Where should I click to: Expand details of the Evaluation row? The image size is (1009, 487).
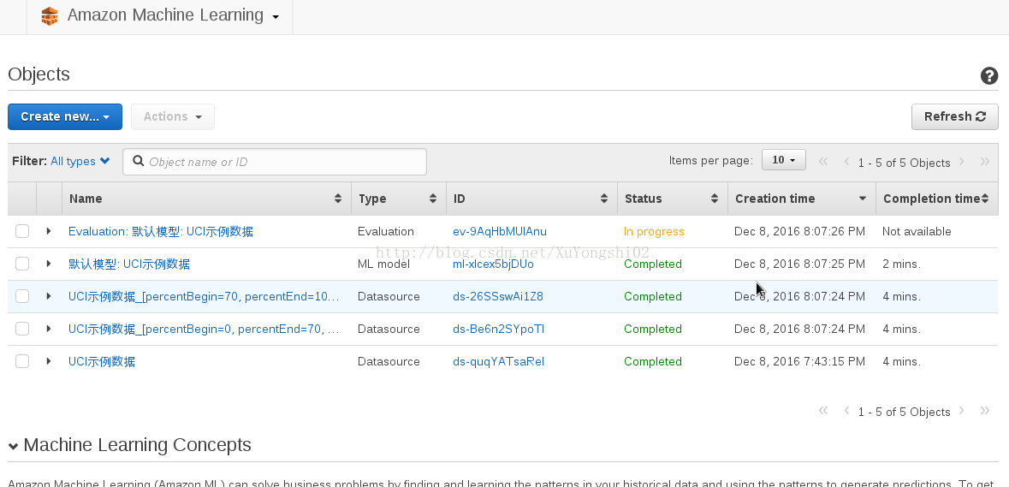(x=49, y=231)
